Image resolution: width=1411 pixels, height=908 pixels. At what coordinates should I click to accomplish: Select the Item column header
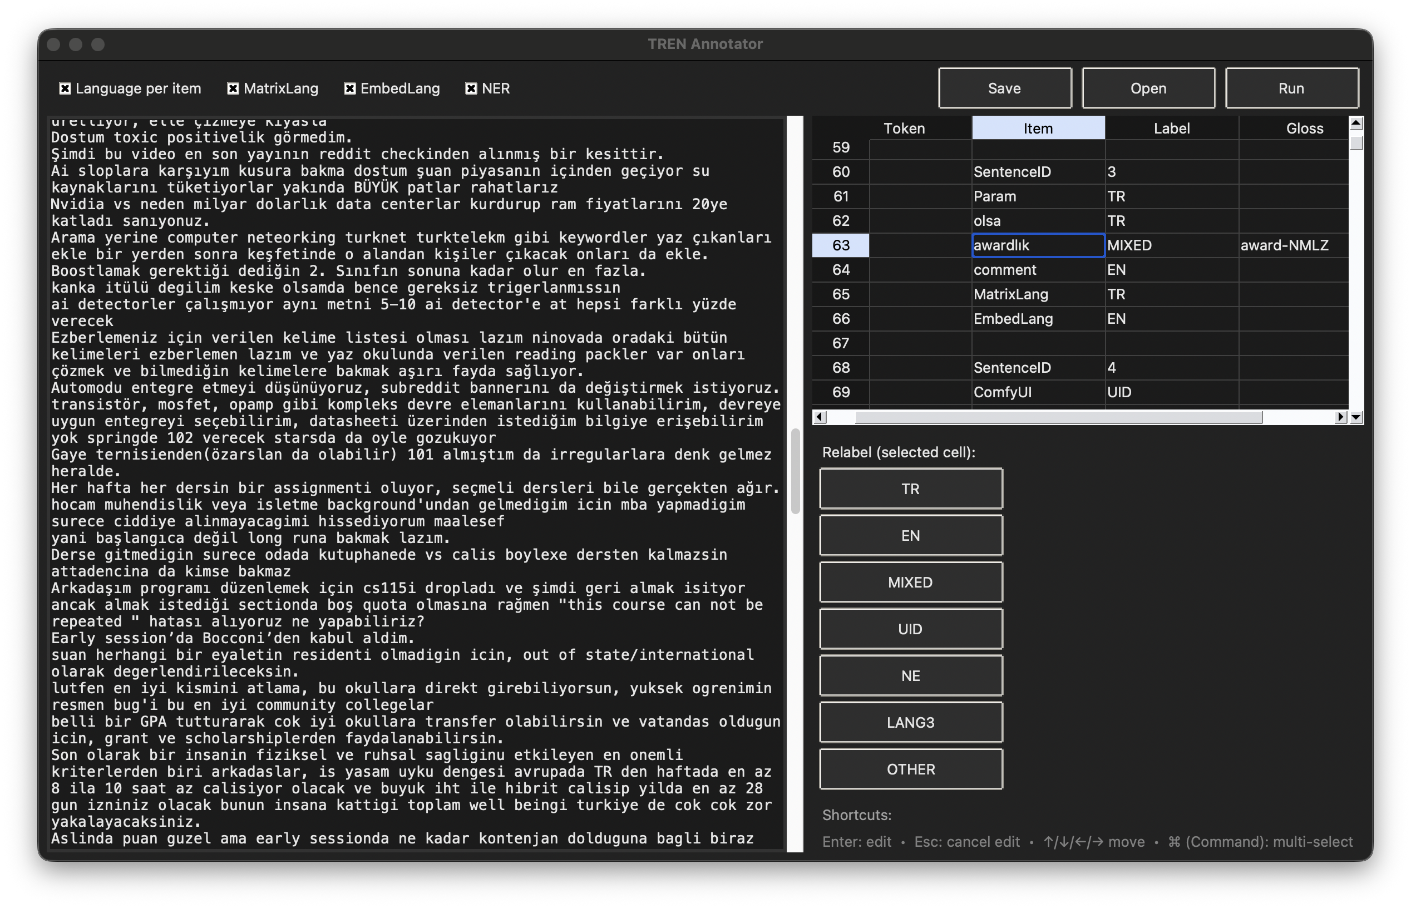[1037, 128]
